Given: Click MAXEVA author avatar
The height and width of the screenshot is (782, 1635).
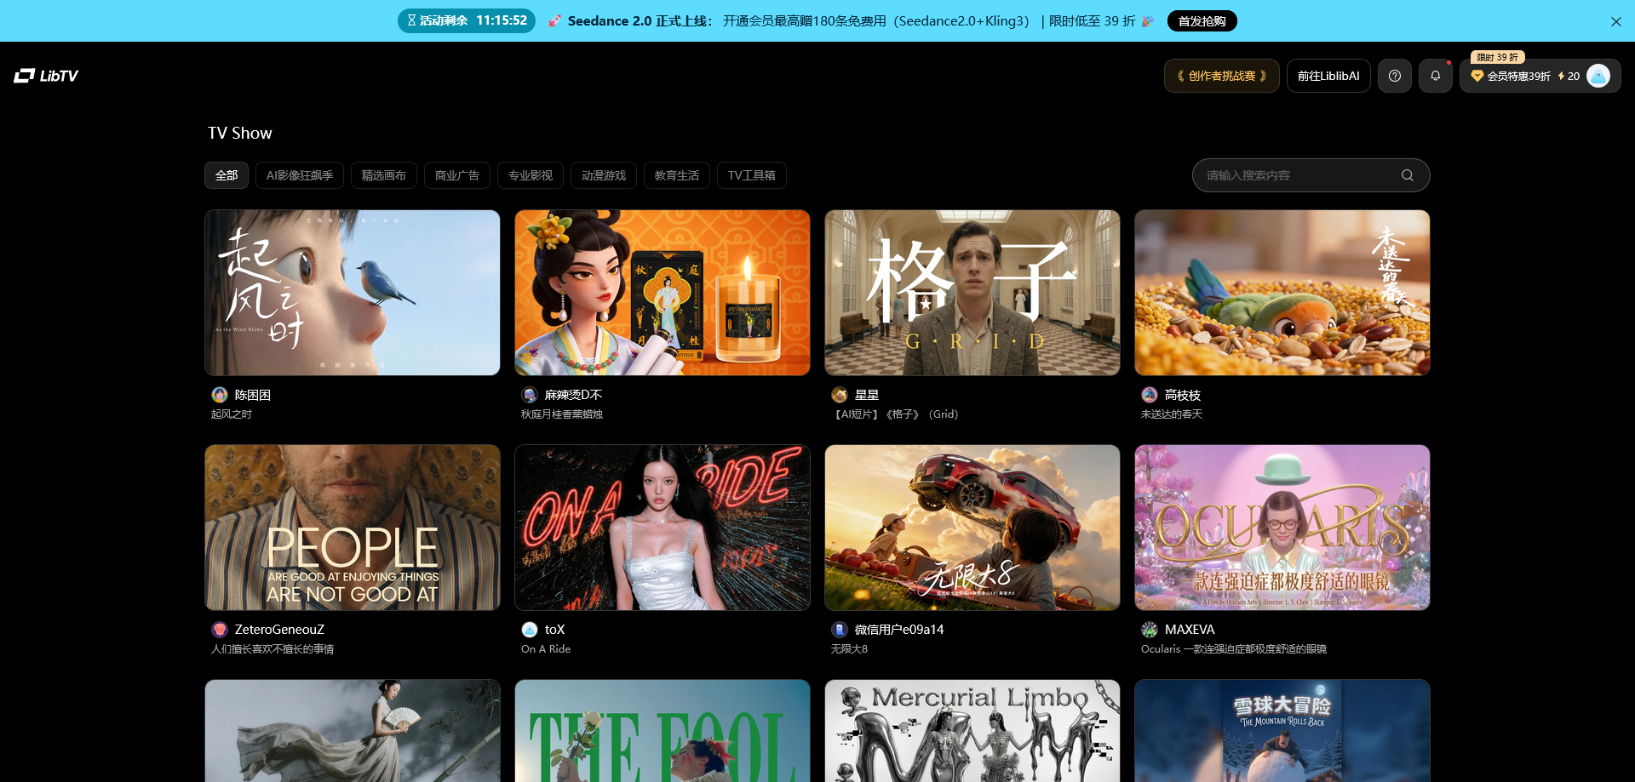Looking at the screenshot, I should coord(1150,630).
